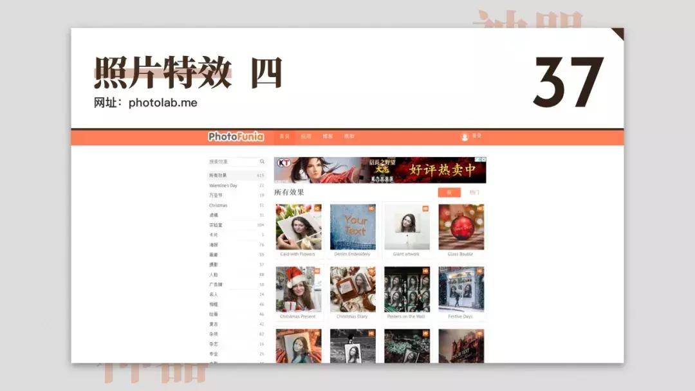
Task: Switch to the 热门 (popular) sort tab
Action: 474,192
